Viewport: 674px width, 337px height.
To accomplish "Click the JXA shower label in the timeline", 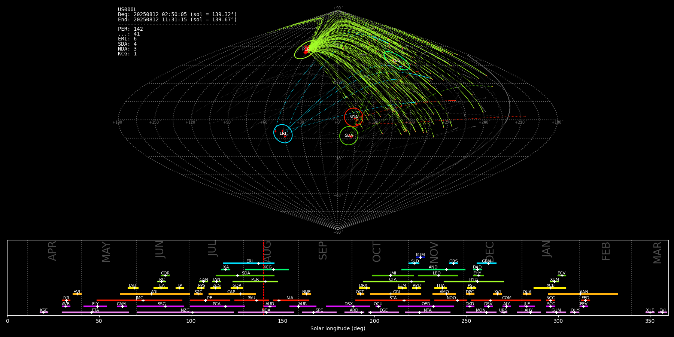I will [x=225, y=267].
